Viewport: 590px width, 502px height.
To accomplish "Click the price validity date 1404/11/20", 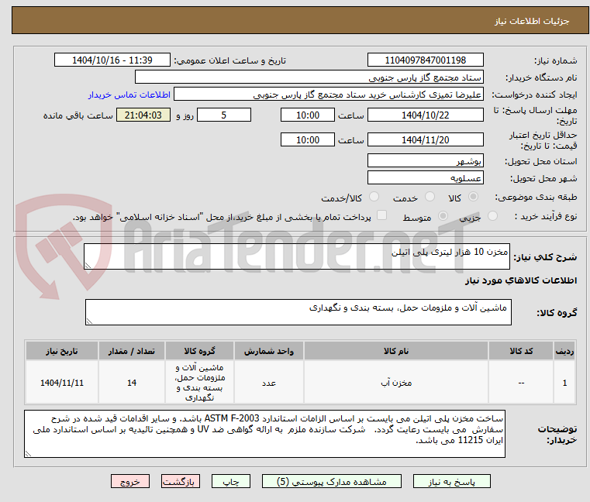I will (425, 139).
